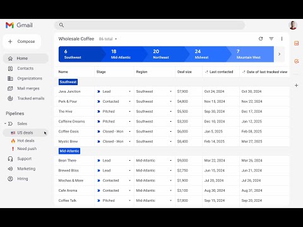Click the stage icon in Java Junction row

click(x=98, y=91)
